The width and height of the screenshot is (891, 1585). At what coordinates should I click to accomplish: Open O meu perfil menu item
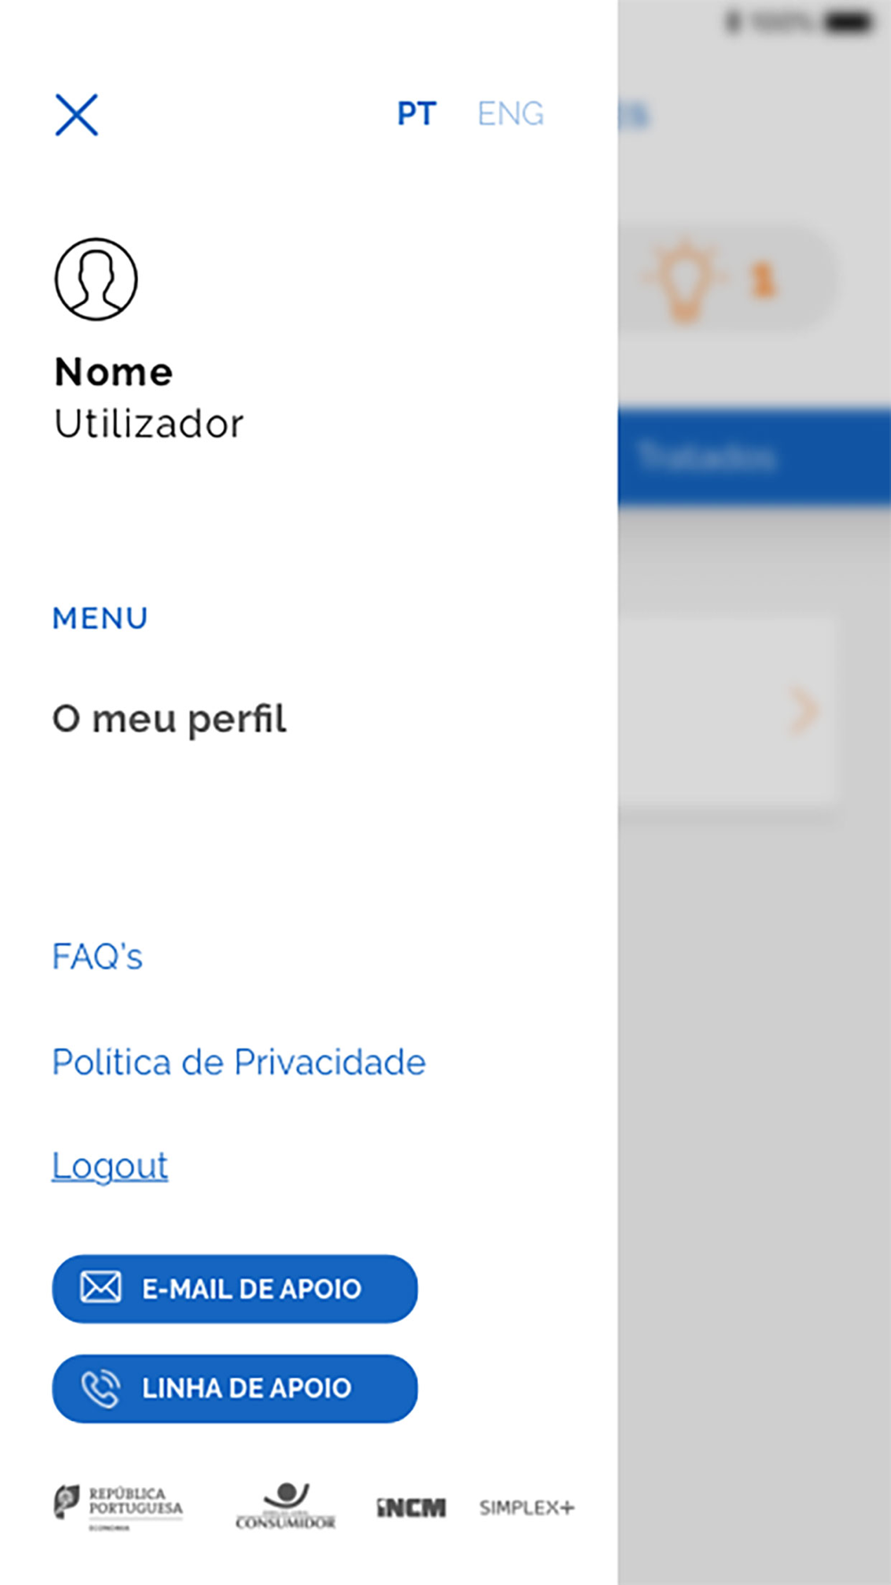click(x=169, y=719)
